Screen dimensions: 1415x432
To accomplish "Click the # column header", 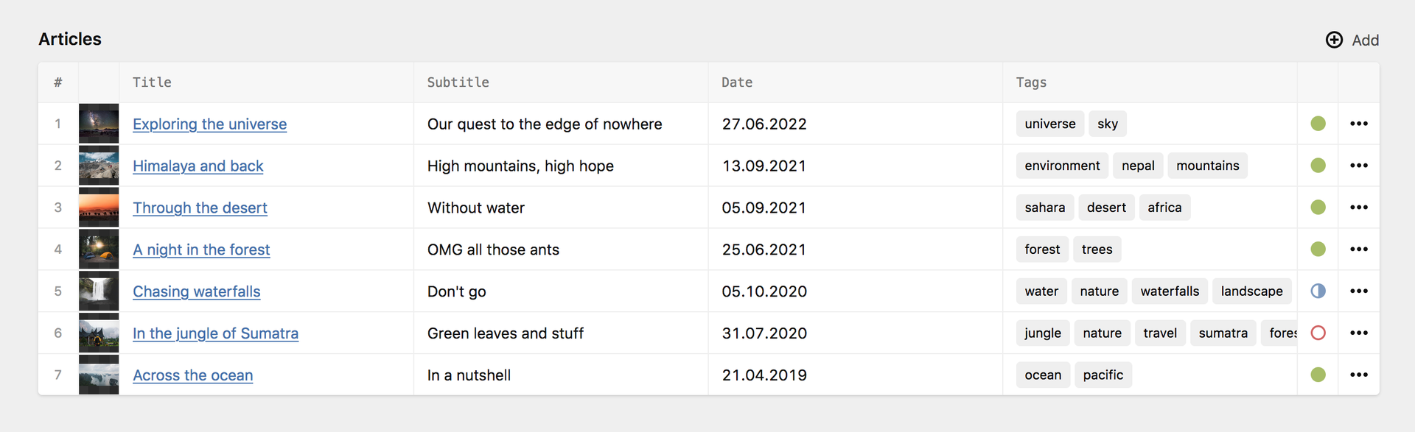I will (x=58, y=82).
